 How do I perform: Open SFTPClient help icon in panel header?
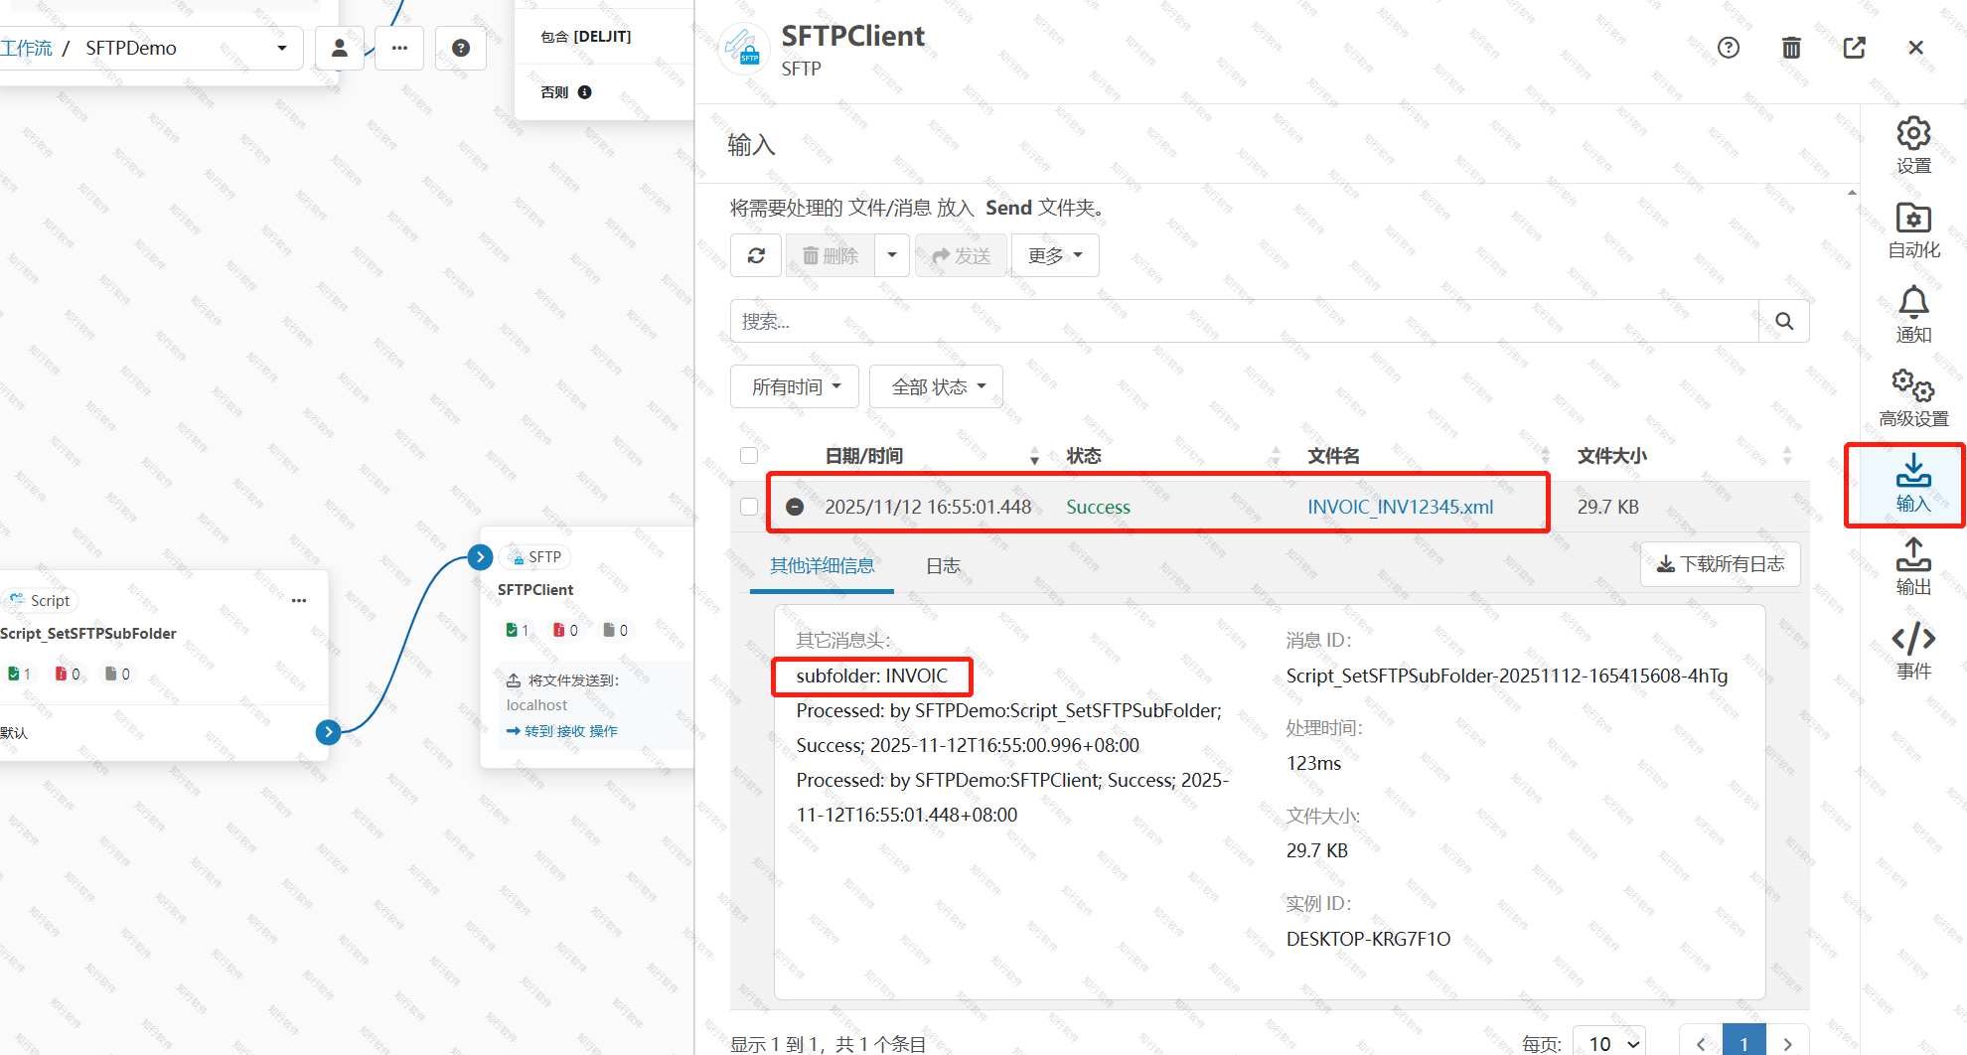coord(1729,48)
